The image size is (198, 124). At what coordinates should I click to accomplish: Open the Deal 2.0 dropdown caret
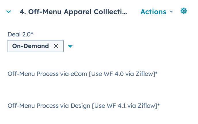point(70,46)
